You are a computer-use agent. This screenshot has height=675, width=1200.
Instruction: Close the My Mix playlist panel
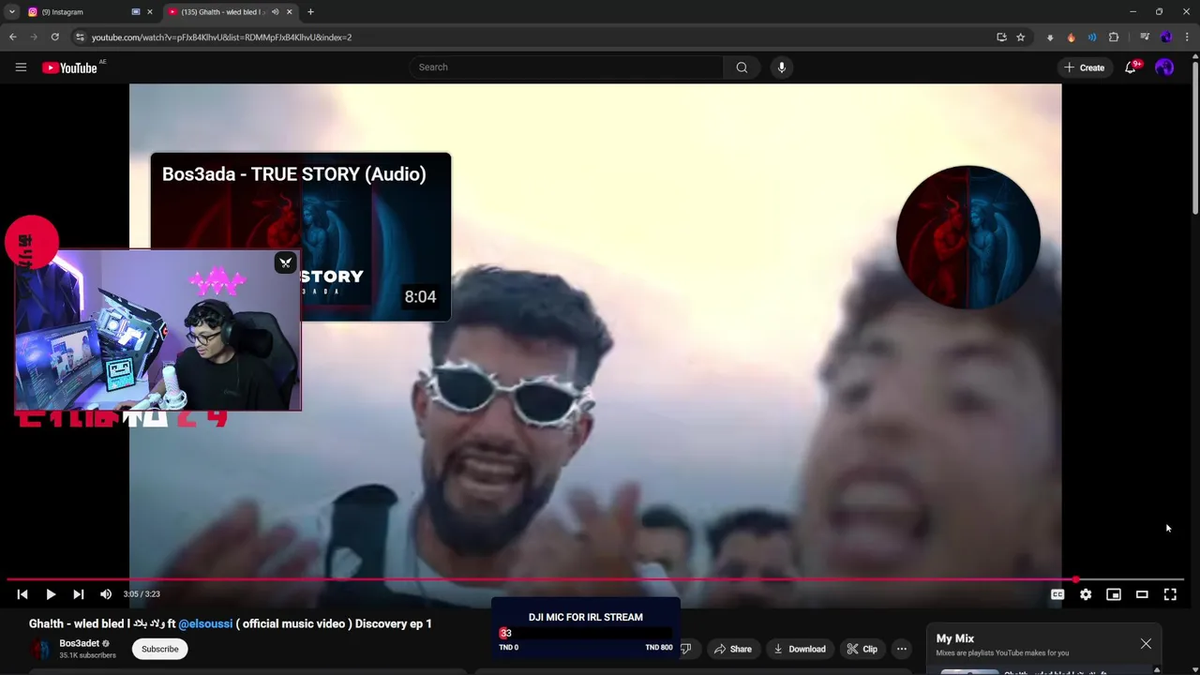coord(1146,644)
